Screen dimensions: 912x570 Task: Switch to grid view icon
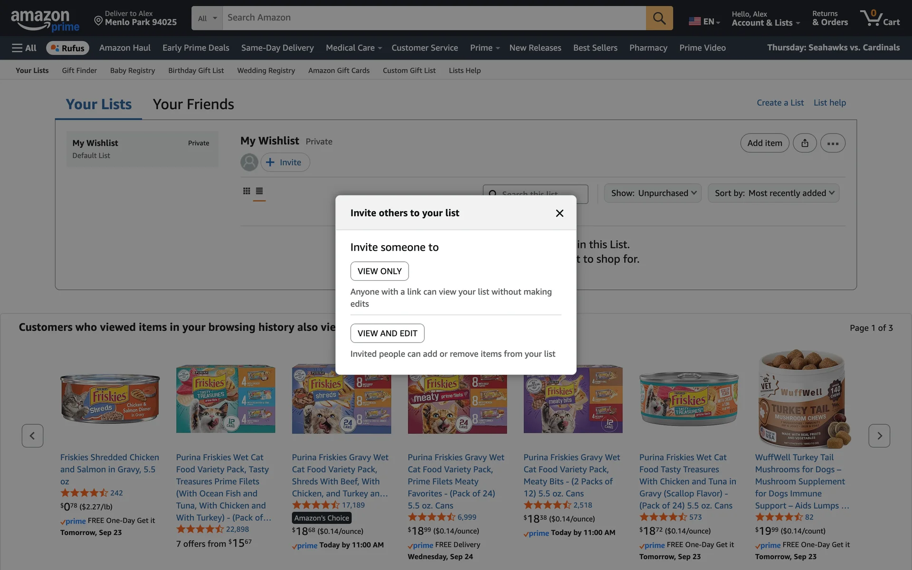247,191
